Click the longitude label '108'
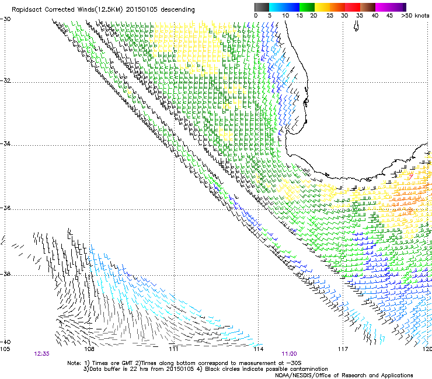 click(89, 349)
